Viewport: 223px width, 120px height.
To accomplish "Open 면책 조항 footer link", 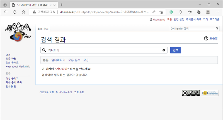I will [x=79, y=92].
